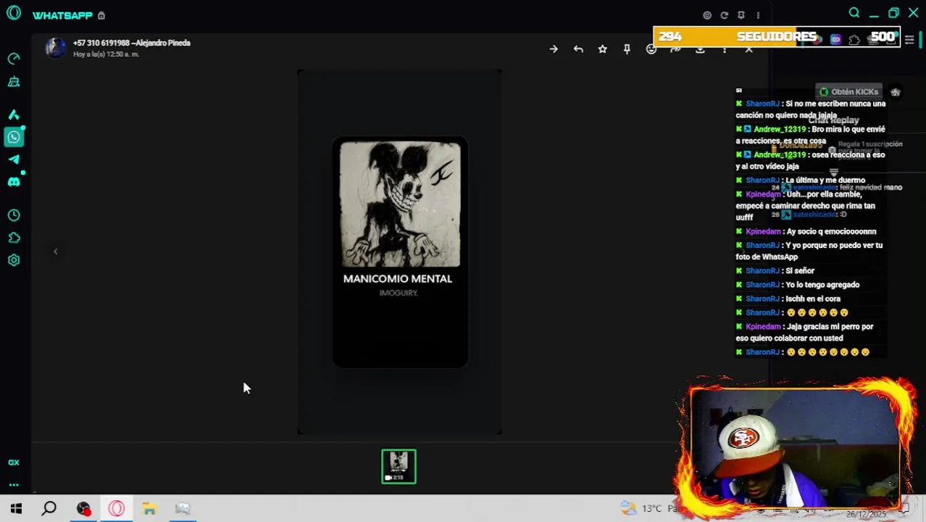926x522 pixels.
Task: Open GX Control speedometer icon in sidebar
Action: (x=14, y=59)
